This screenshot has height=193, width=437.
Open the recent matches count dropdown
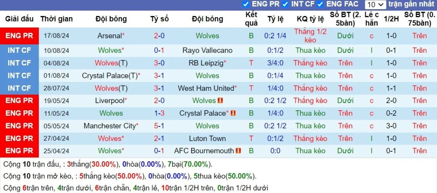[x=375, y=4]
